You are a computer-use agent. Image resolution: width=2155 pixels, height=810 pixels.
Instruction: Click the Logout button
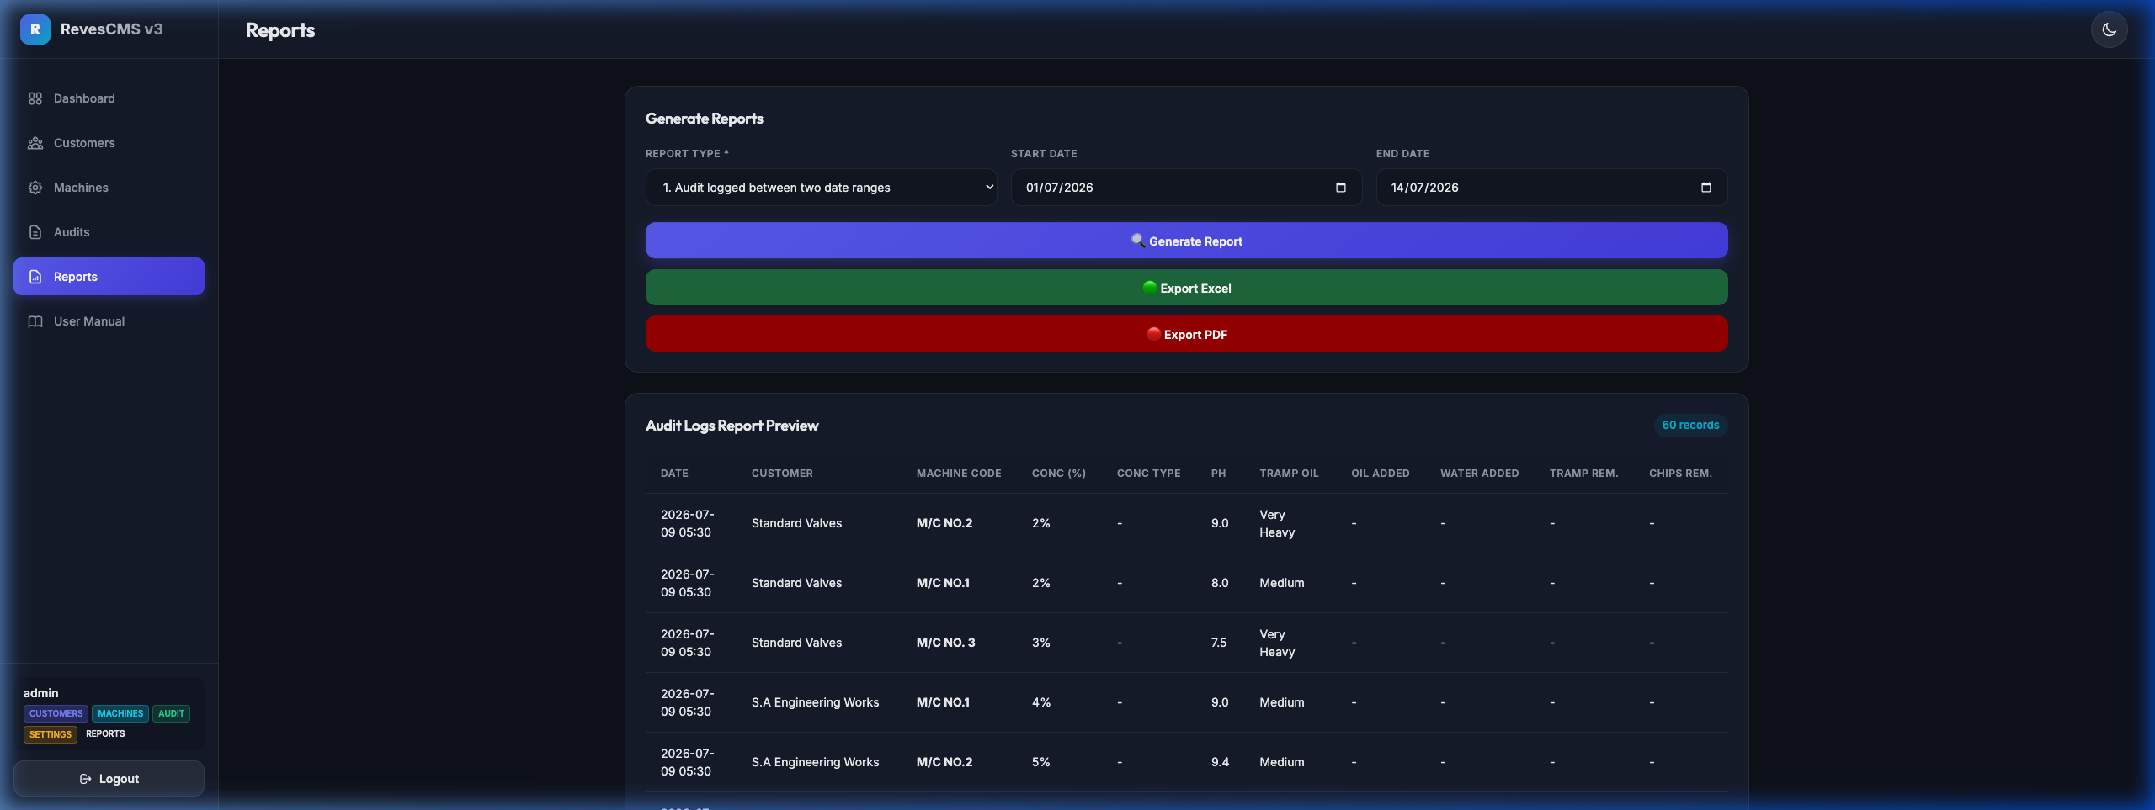[109, 779]
